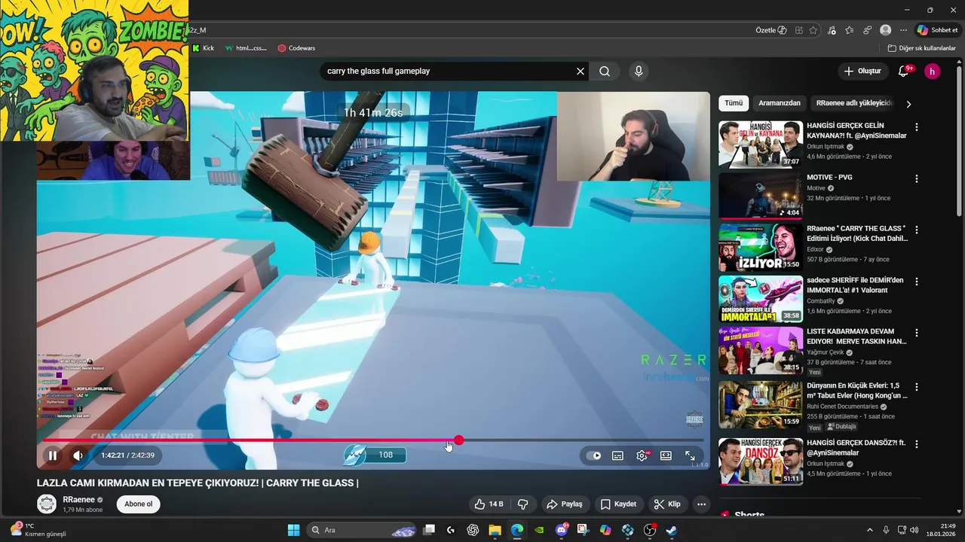
Task: Clear the search box with X
Action: pyautogui.click(x=581, y=71)
